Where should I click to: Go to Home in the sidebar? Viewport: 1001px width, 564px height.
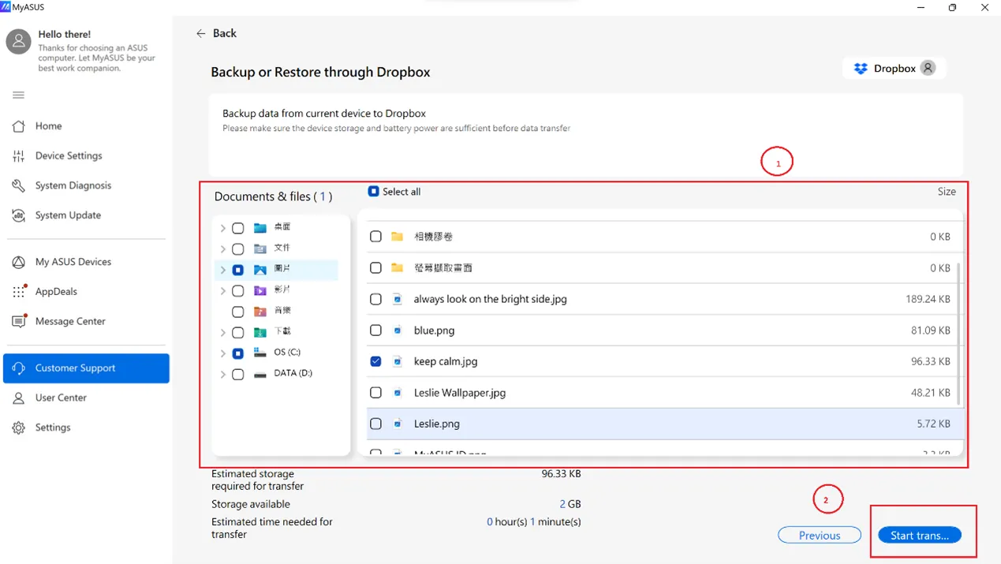tap(48, 125)
